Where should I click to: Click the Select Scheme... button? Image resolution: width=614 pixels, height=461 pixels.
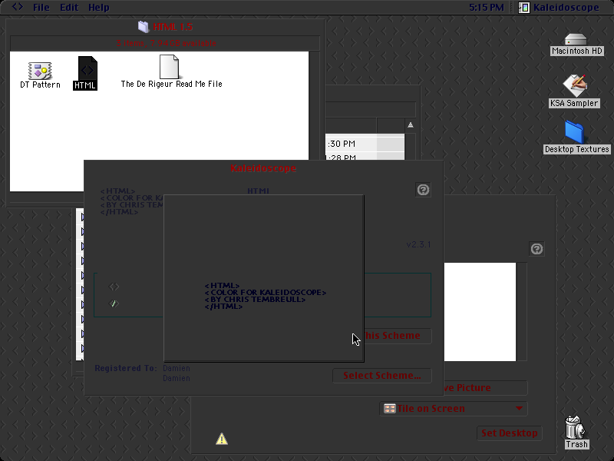tap(382, 375)
